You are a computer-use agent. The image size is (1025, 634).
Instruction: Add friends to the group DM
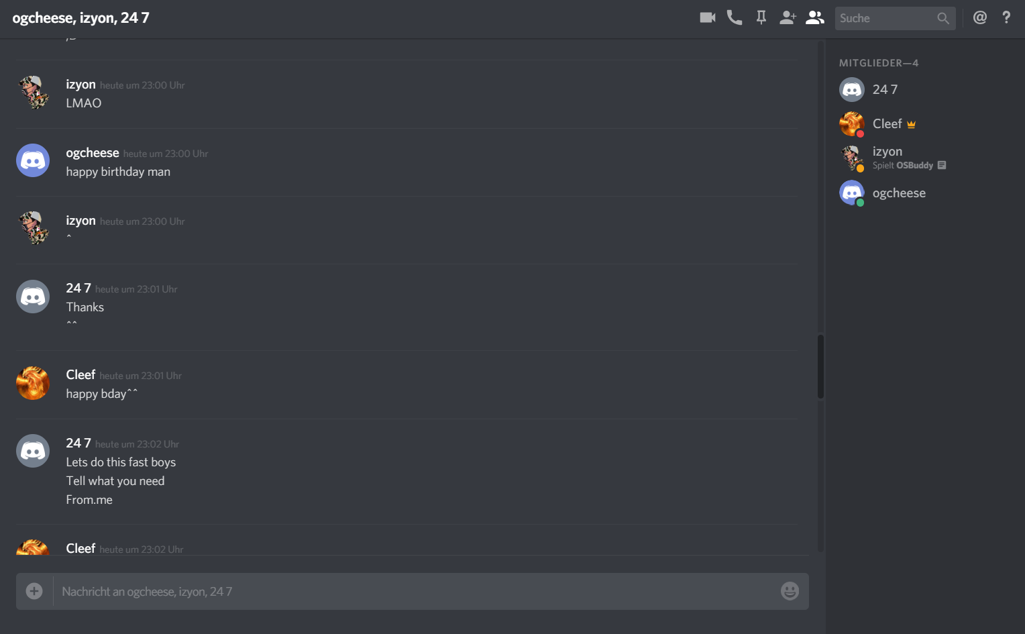tap(788, 18)
